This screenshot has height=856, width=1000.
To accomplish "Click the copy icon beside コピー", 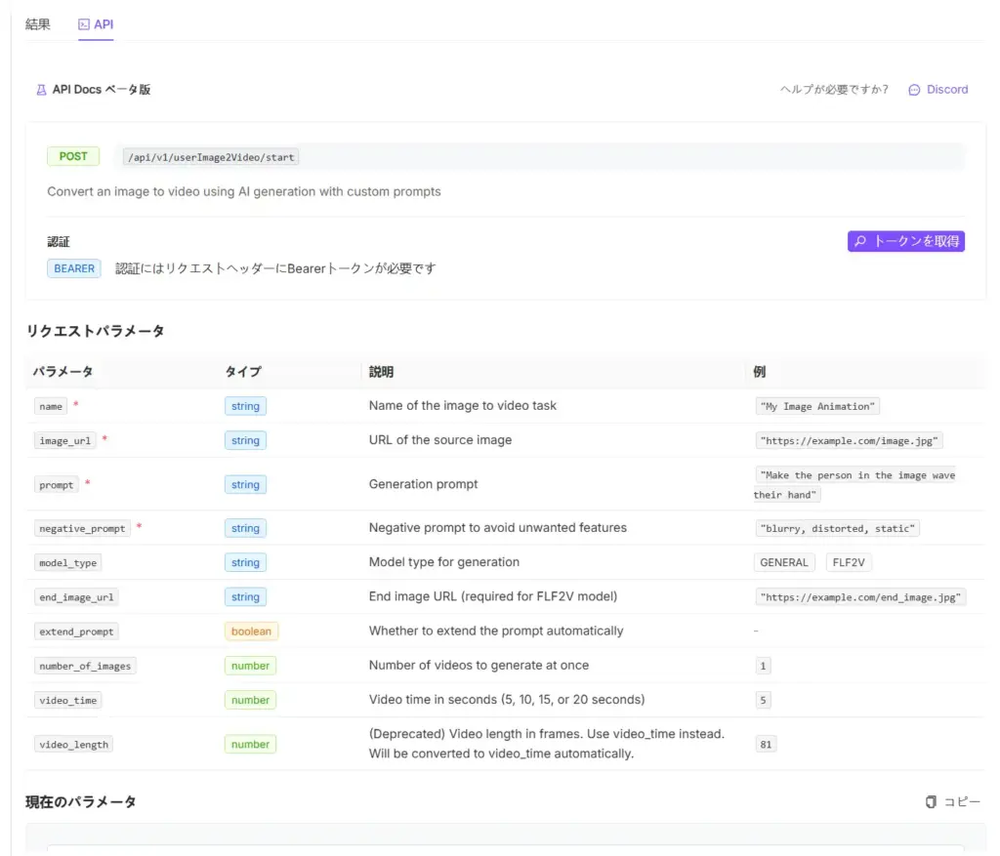I will [931, 801].
